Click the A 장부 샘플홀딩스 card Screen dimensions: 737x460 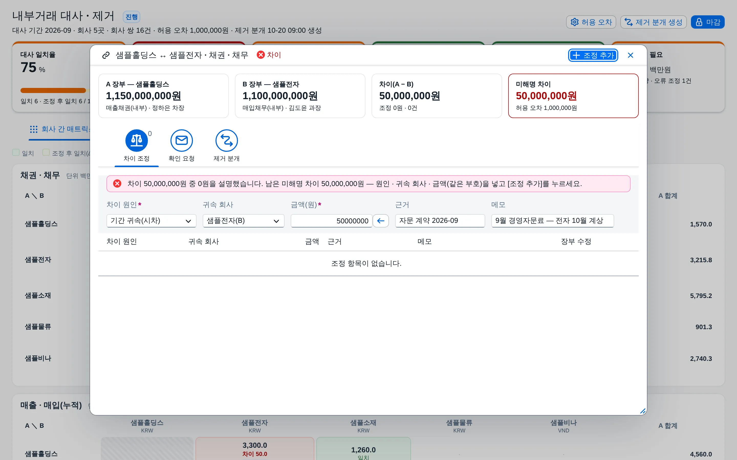click(x=163, y=96)
